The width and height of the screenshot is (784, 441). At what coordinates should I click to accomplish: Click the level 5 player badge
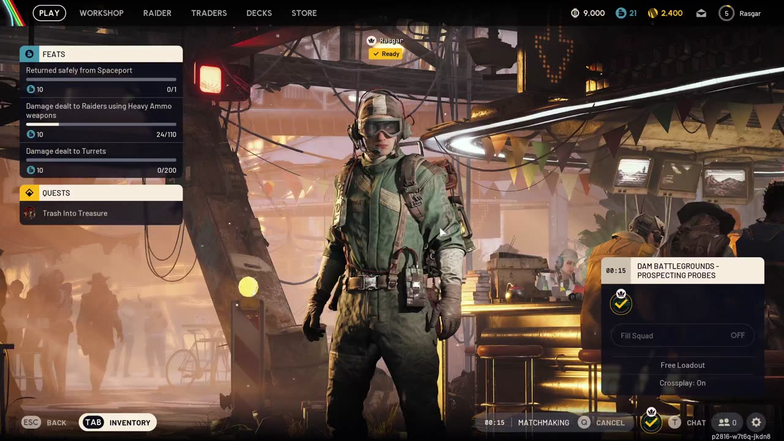[726, 13]
